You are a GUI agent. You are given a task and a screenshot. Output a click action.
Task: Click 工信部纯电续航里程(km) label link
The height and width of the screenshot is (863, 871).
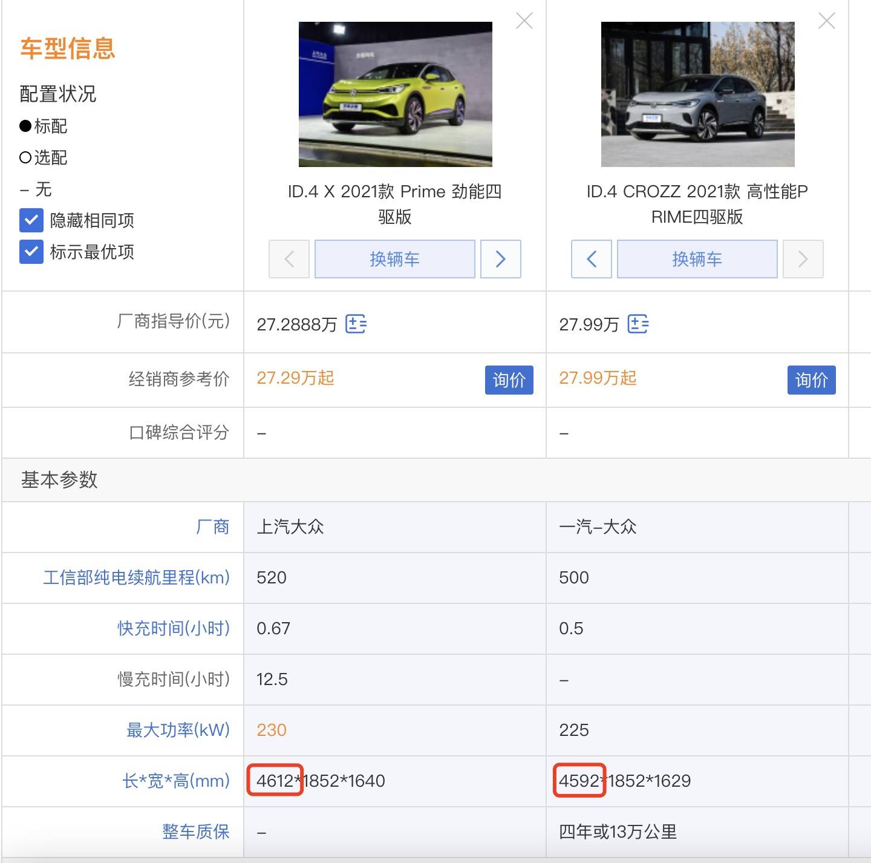pyautogui.click(x=137, y=577)
